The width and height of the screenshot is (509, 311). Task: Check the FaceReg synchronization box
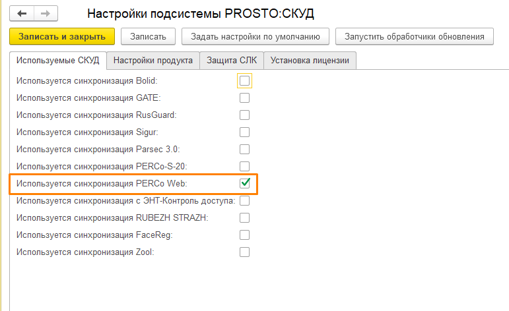(x=245, y=235)
